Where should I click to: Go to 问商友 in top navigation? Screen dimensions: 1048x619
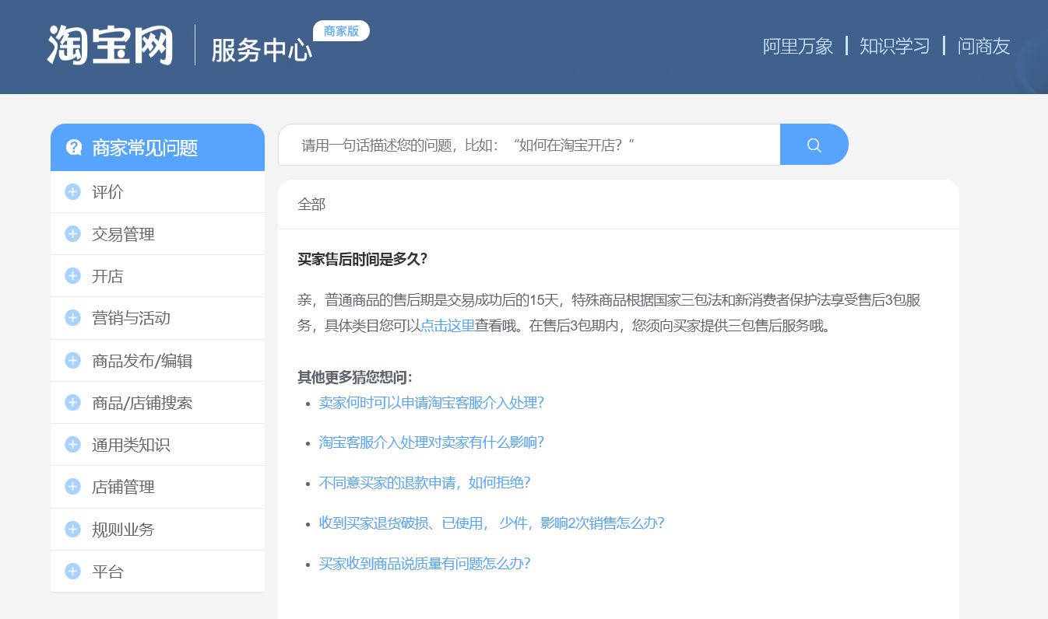click(x=984, y=46)
